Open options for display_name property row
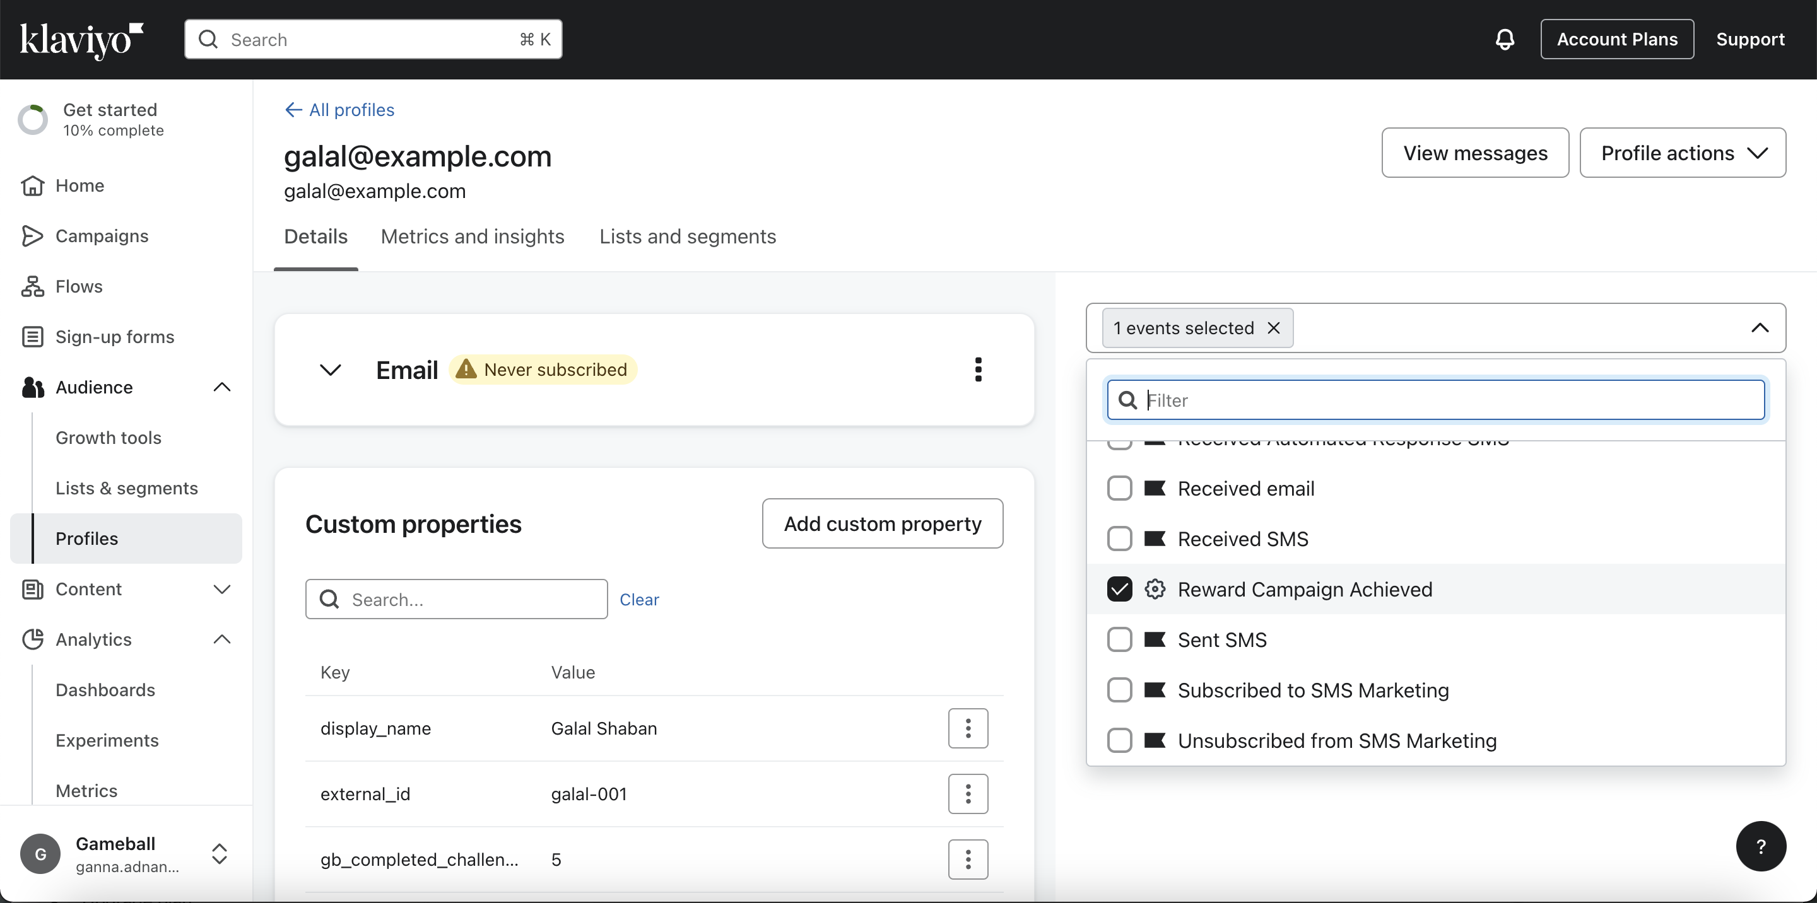Viewport: 1817px width, 903px height. click(968, 728)
